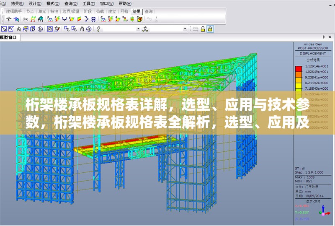Select the 模型窗口 window tab
The width and height of the screenshot is (335, 226).
pos(8,38)
